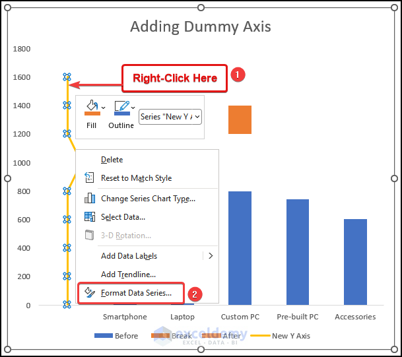Click the data point marker at 0
This screenshot has width=402, height=357.
67,304
